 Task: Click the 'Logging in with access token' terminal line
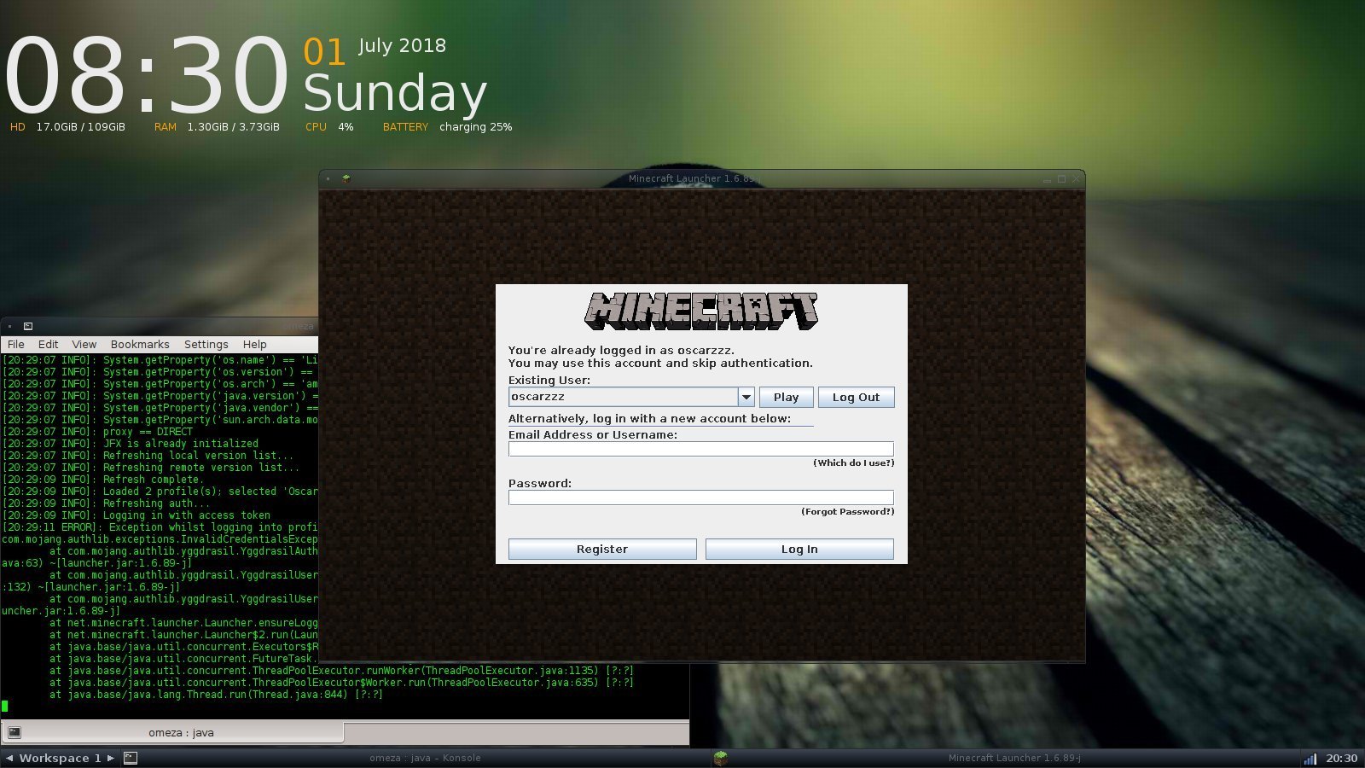[x=136, y=515]
